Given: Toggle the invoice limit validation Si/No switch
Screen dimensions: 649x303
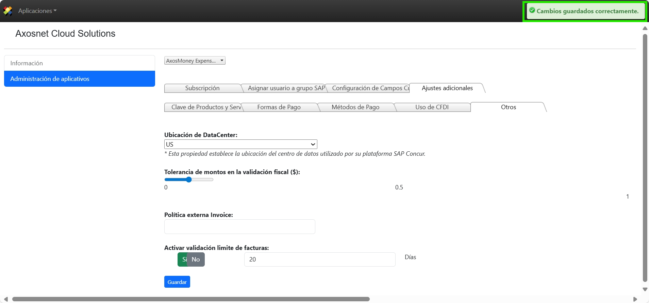Looking at the screenshot, I should pos(191,259).
